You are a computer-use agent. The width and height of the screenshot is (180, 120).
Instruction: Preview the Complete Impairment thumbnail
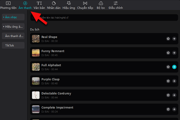tap(36, 109)
